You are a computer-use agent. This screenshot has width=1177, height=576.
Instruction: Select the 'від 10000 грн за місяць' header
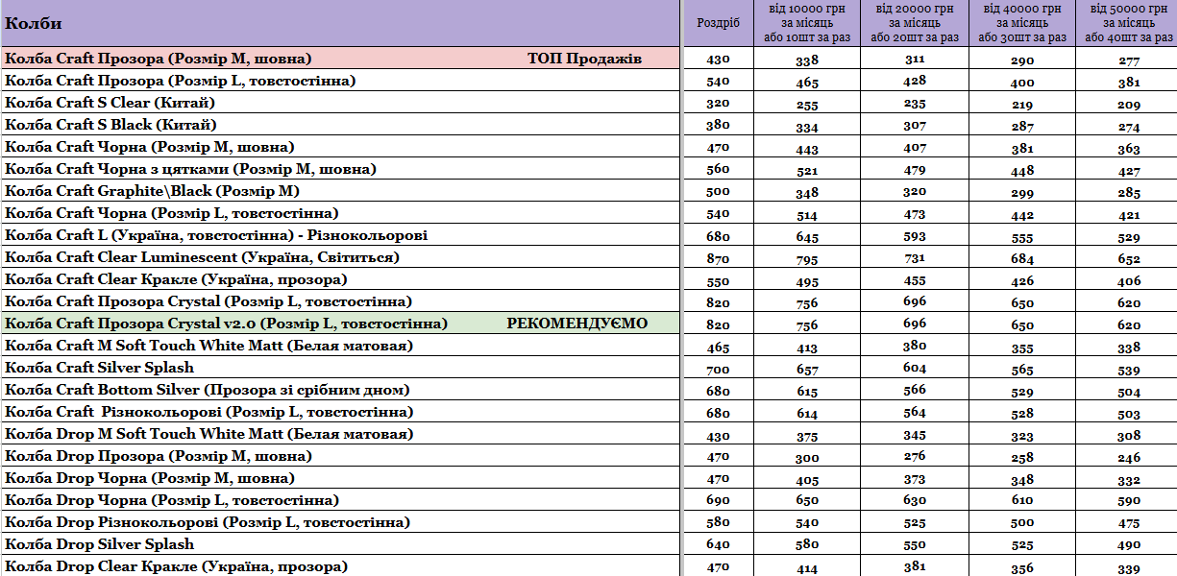coord(807,23)
